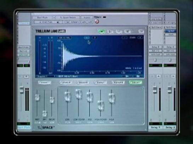Screen dimensions: 193x144
Task: Click the small round button beside the center pill
Action: [95, 38]
